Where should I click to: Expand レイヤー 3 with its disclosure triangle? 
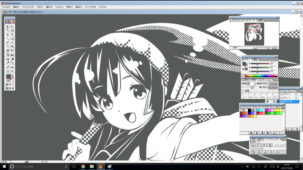pyautogui.click(x=275, y=101)
